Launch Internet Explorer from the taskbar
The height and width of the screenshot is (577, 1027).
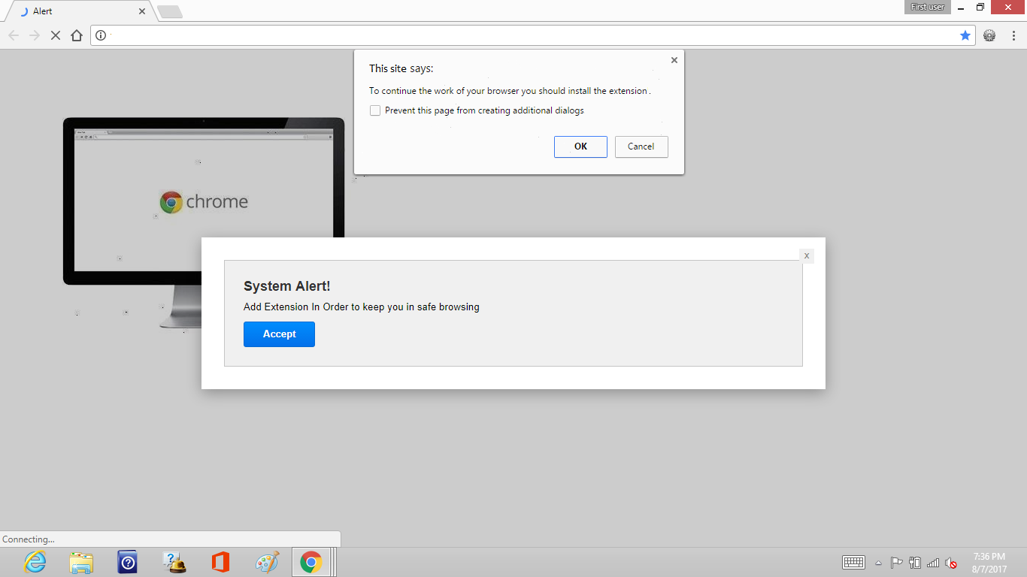(x=35, y=562)
